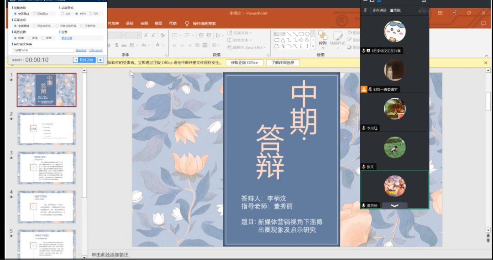Click the notes field 单击此处添加备注
This screenshot has width=493, height=260.
(x=110, y=255)
